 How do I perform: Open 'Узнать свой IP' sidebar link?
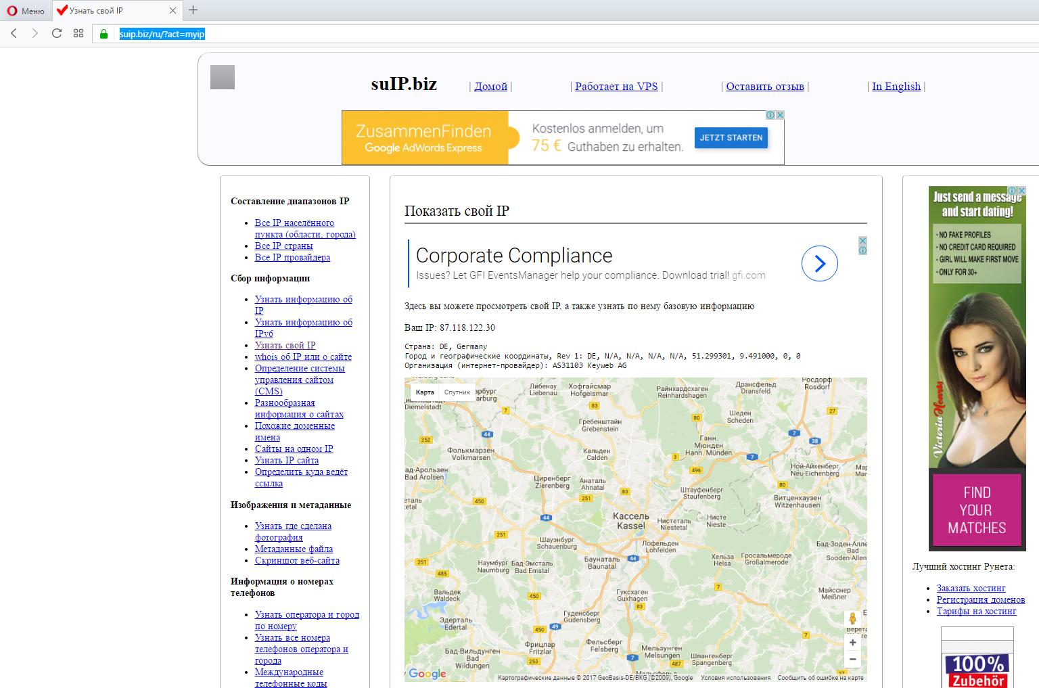[285, 345]
